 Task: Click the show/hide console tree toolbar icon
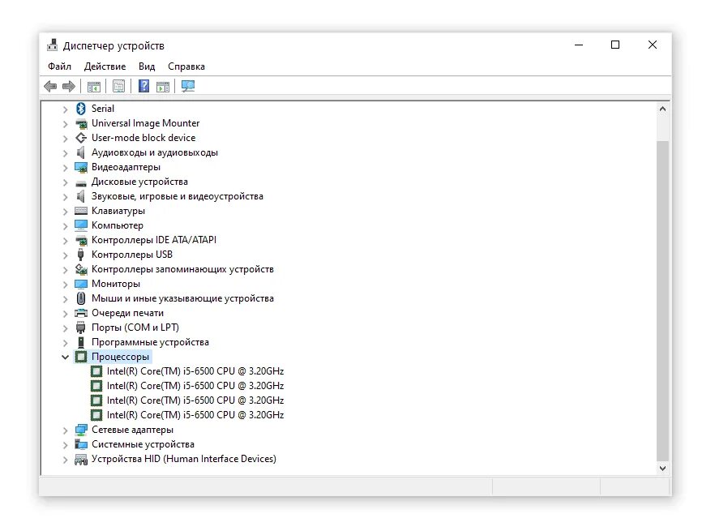[x=94, y=86]
